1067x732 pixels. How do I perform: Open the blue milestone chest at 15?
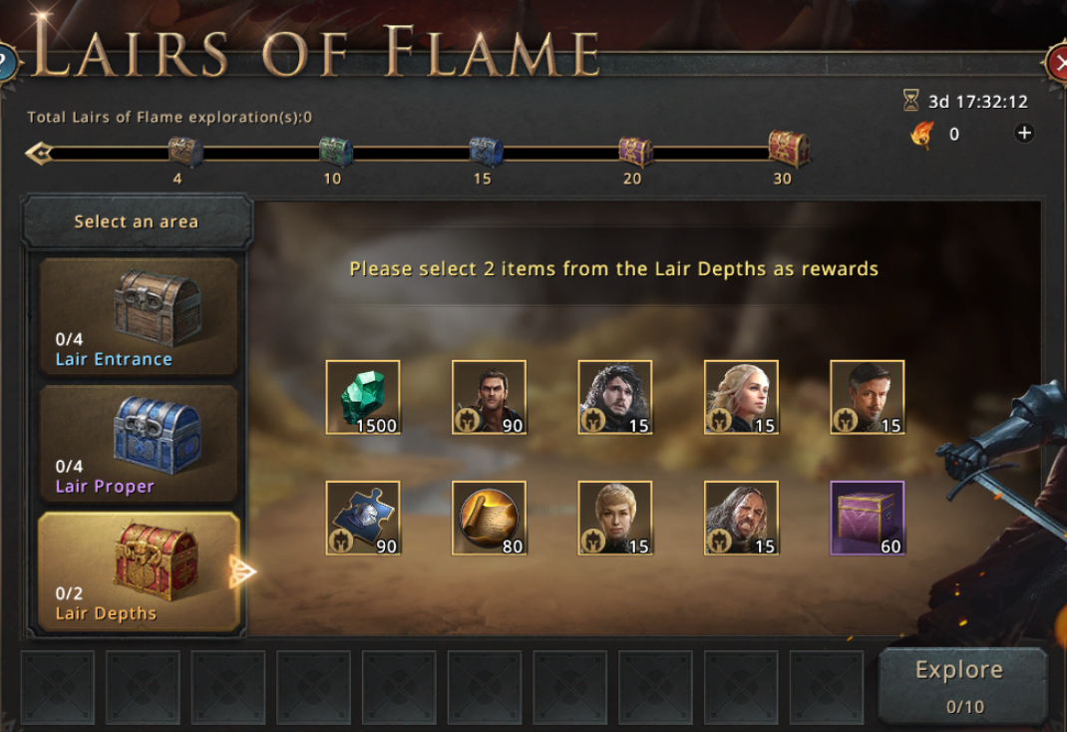coord(486,151)
